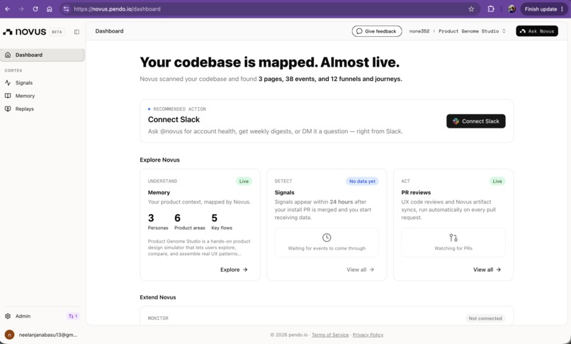Screen dimensions: 571x344
Task: Open the browser profile avatar
Action: tap(511, 9)
